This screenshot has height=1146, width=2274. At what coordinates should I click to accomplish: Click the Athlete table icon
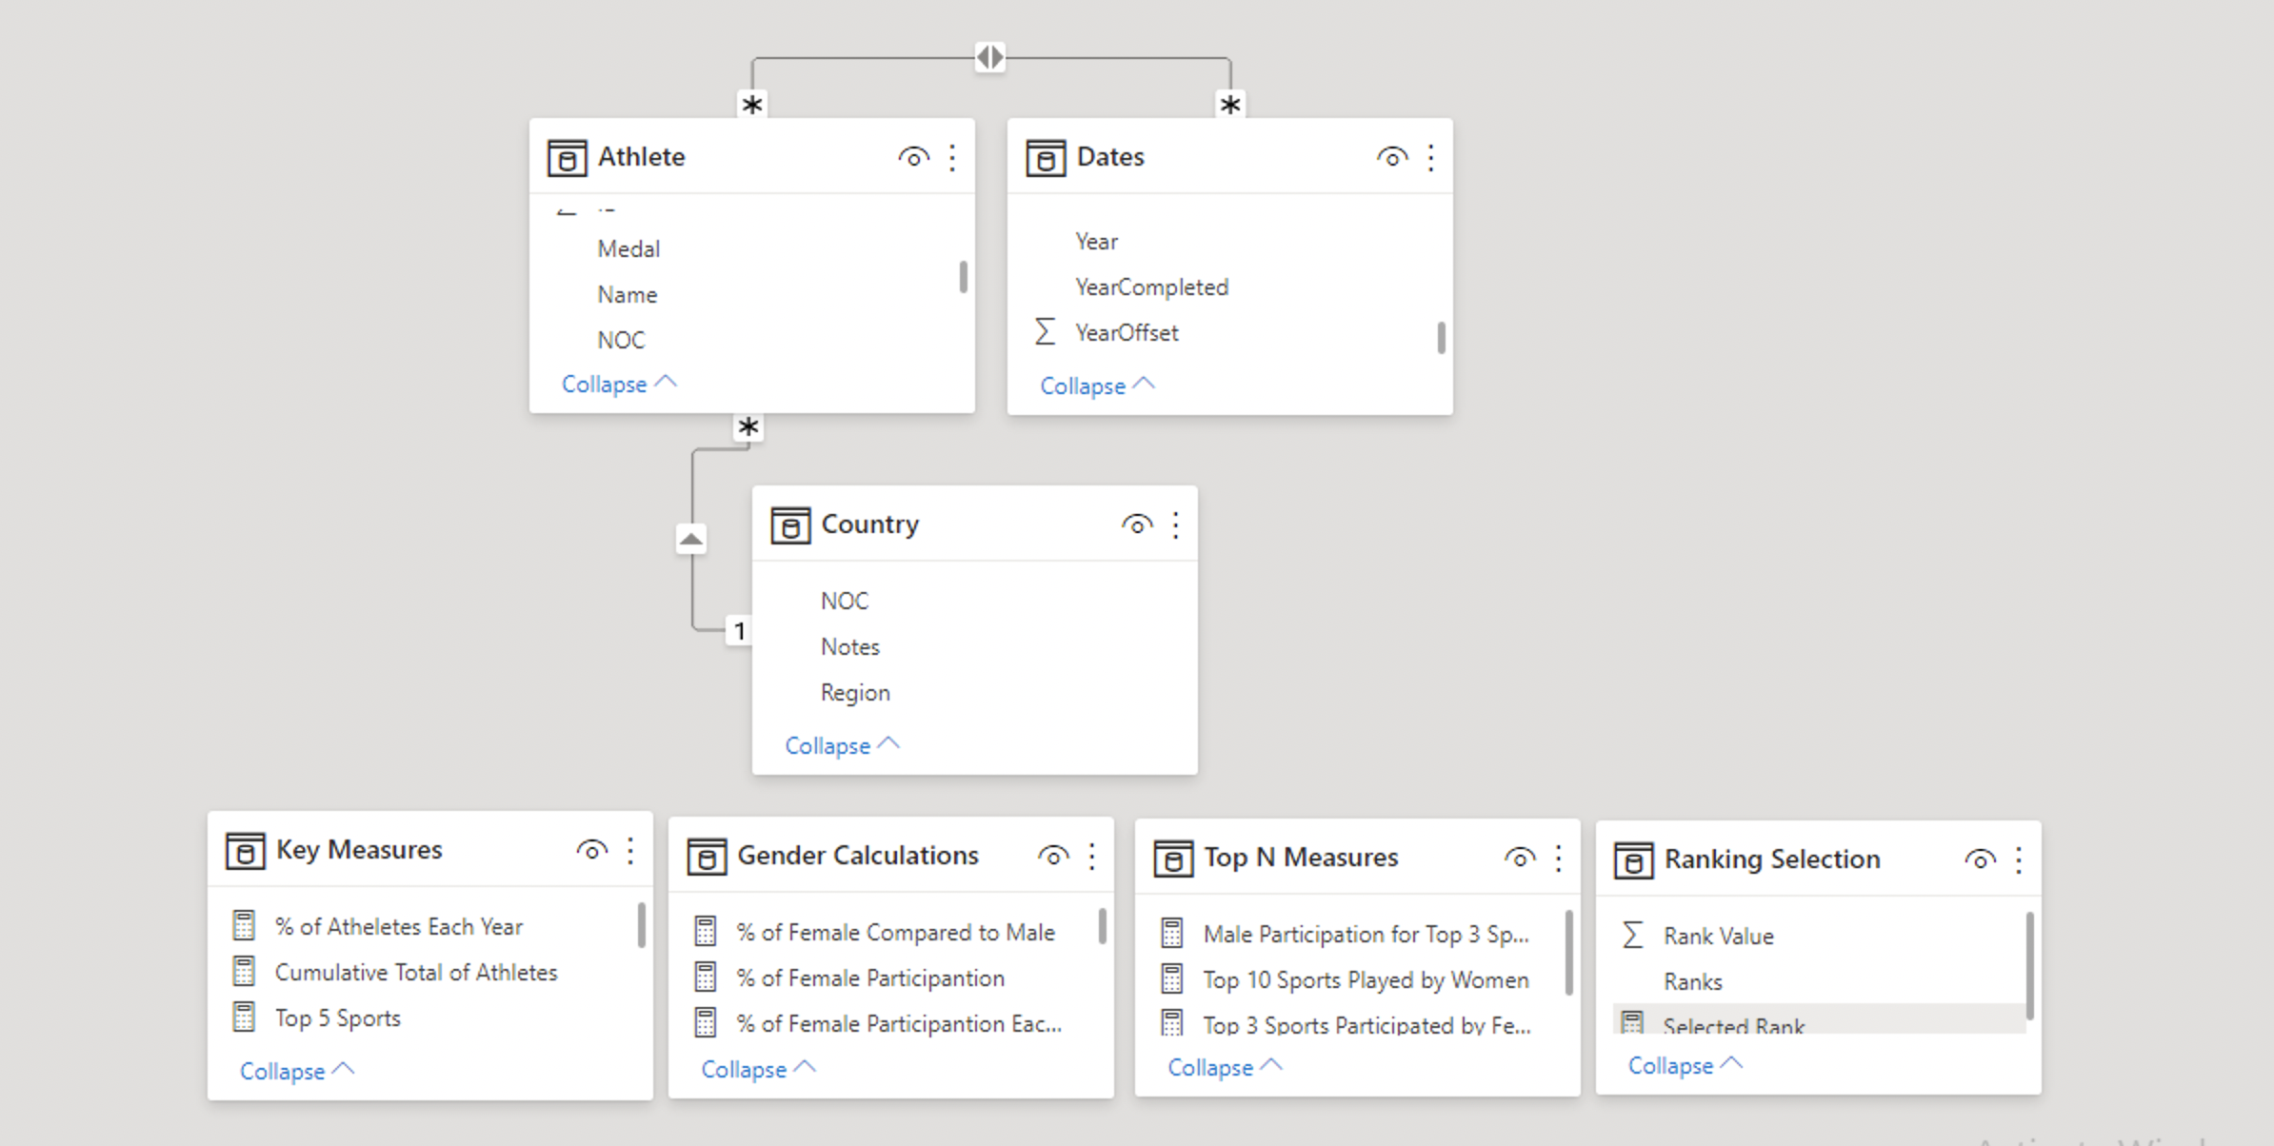(x=567, y=158)
